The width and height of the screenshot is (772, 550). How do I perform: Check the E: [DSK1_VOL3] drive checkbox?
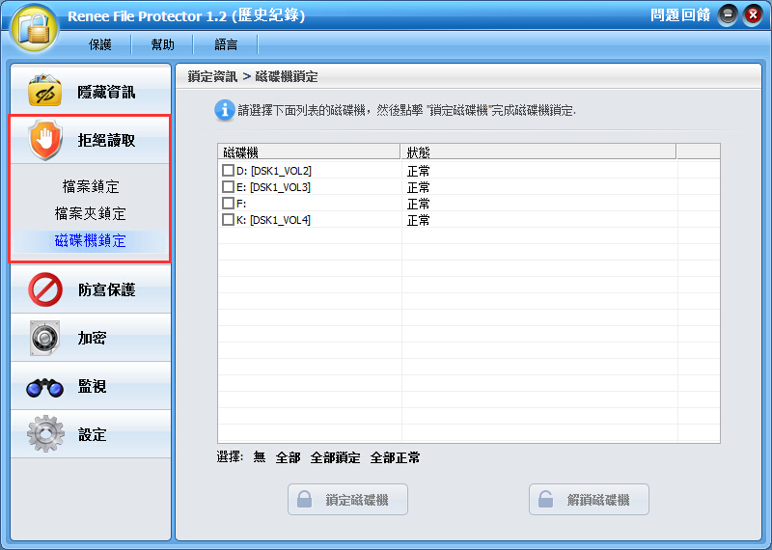click(x=228, y=186)
